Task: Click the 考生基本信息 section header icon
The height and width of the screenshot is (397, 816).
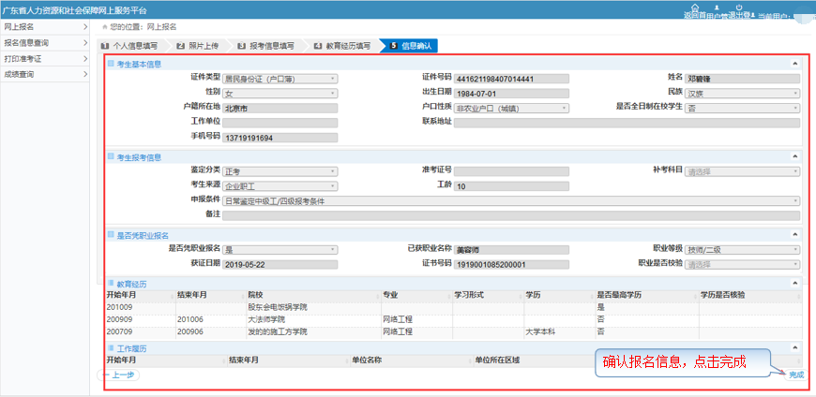Action: pos(111,64)
